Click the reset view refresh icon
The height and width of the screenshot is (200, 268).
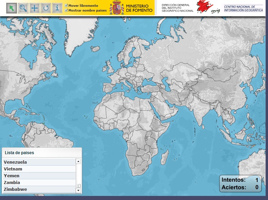point(46,8)
